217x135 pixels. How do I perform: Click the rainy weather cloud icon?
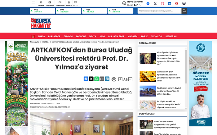(x=124, y=3)
